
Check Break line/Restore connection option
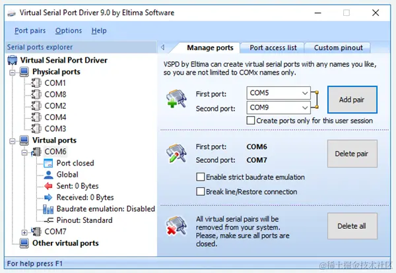pyautogui.click(x=200, y=192)
